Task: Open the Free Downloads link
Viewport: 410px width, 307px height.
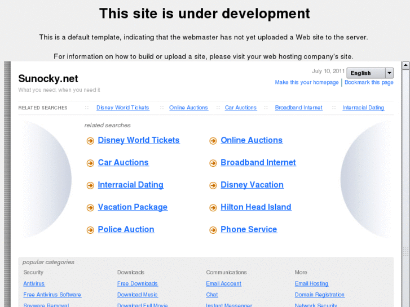Action: [x=137, y=283]
